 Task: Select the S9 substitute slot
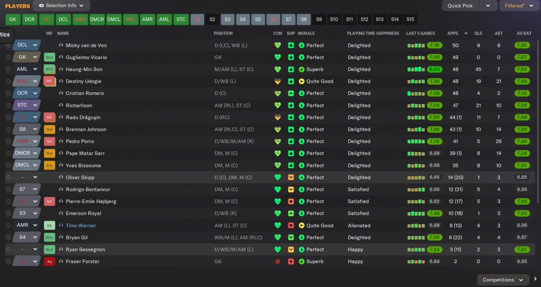[319, 19]
